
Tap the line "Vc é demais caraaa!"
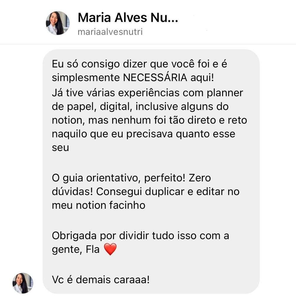point(101,280)
